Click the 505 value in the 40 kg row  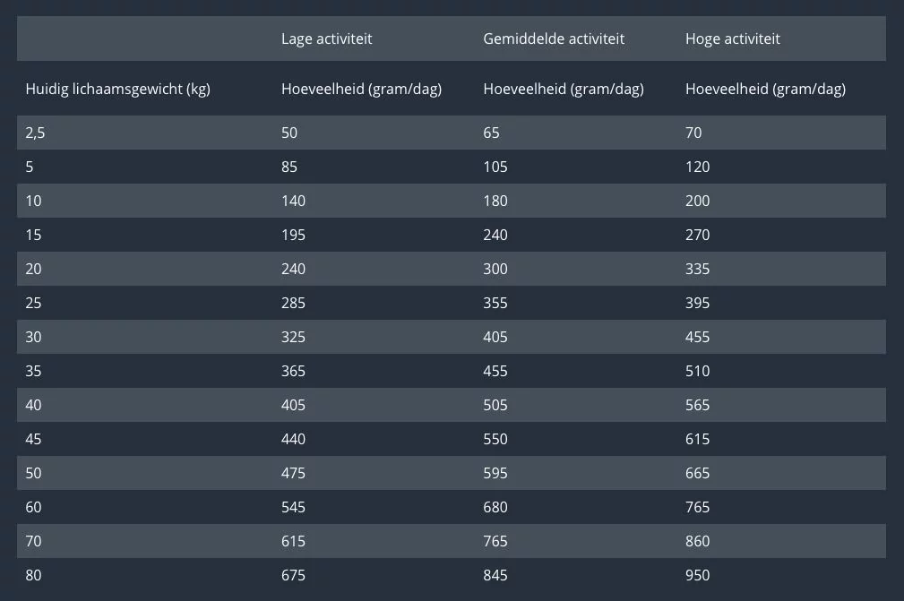(495, 405)
